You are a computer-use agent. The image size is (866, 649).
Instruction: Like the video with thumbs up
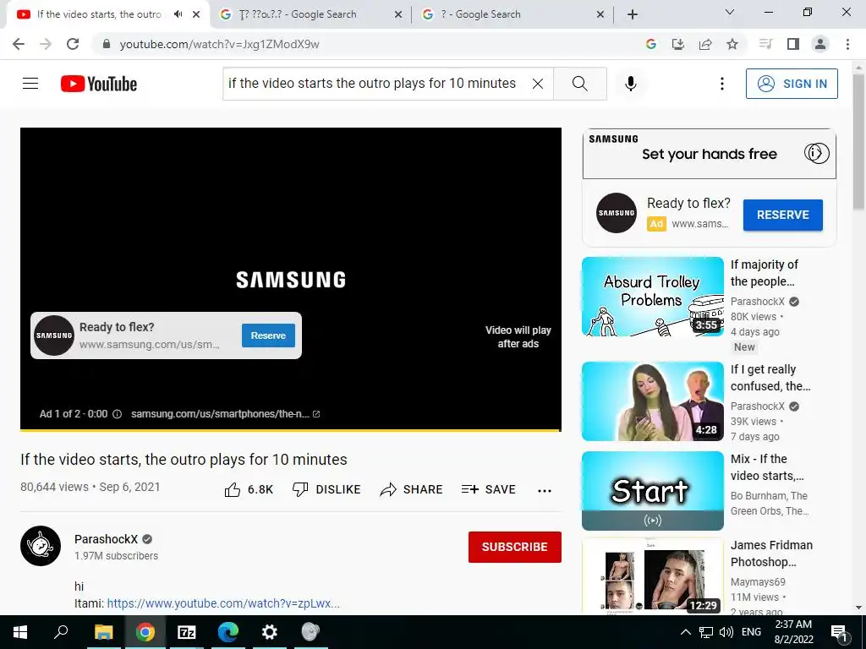tap(249, 489)
